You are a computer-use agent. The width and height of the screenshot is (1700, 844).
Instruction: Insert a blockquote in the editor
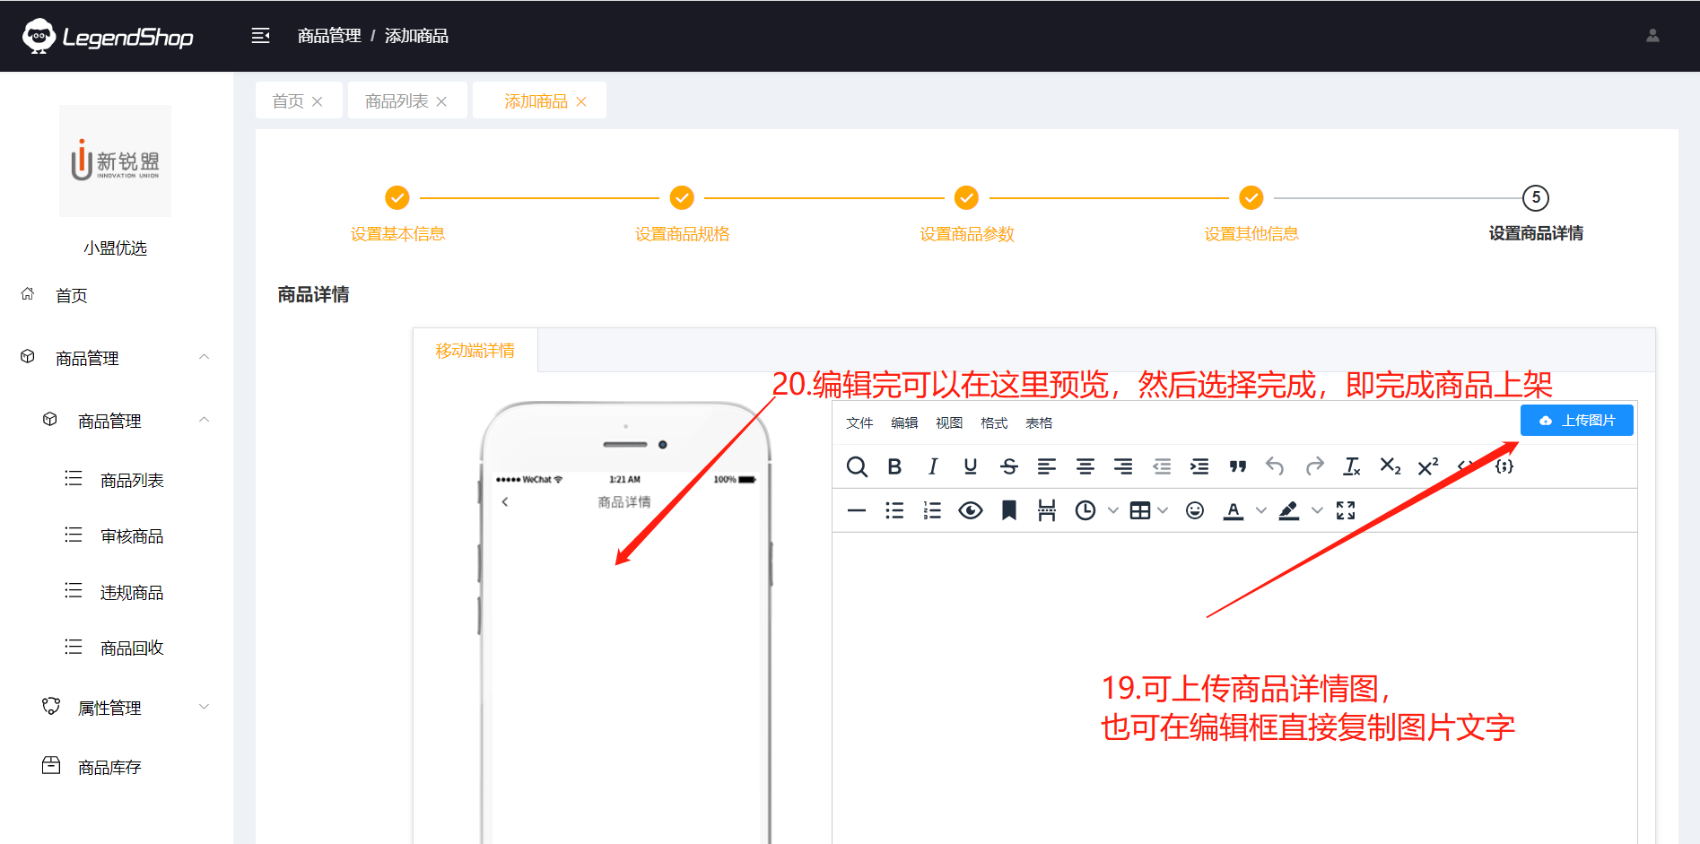click(x=1238, y=466)
